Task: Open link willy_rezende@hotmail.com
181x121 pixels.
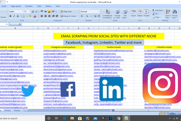Action: (108, 104)
